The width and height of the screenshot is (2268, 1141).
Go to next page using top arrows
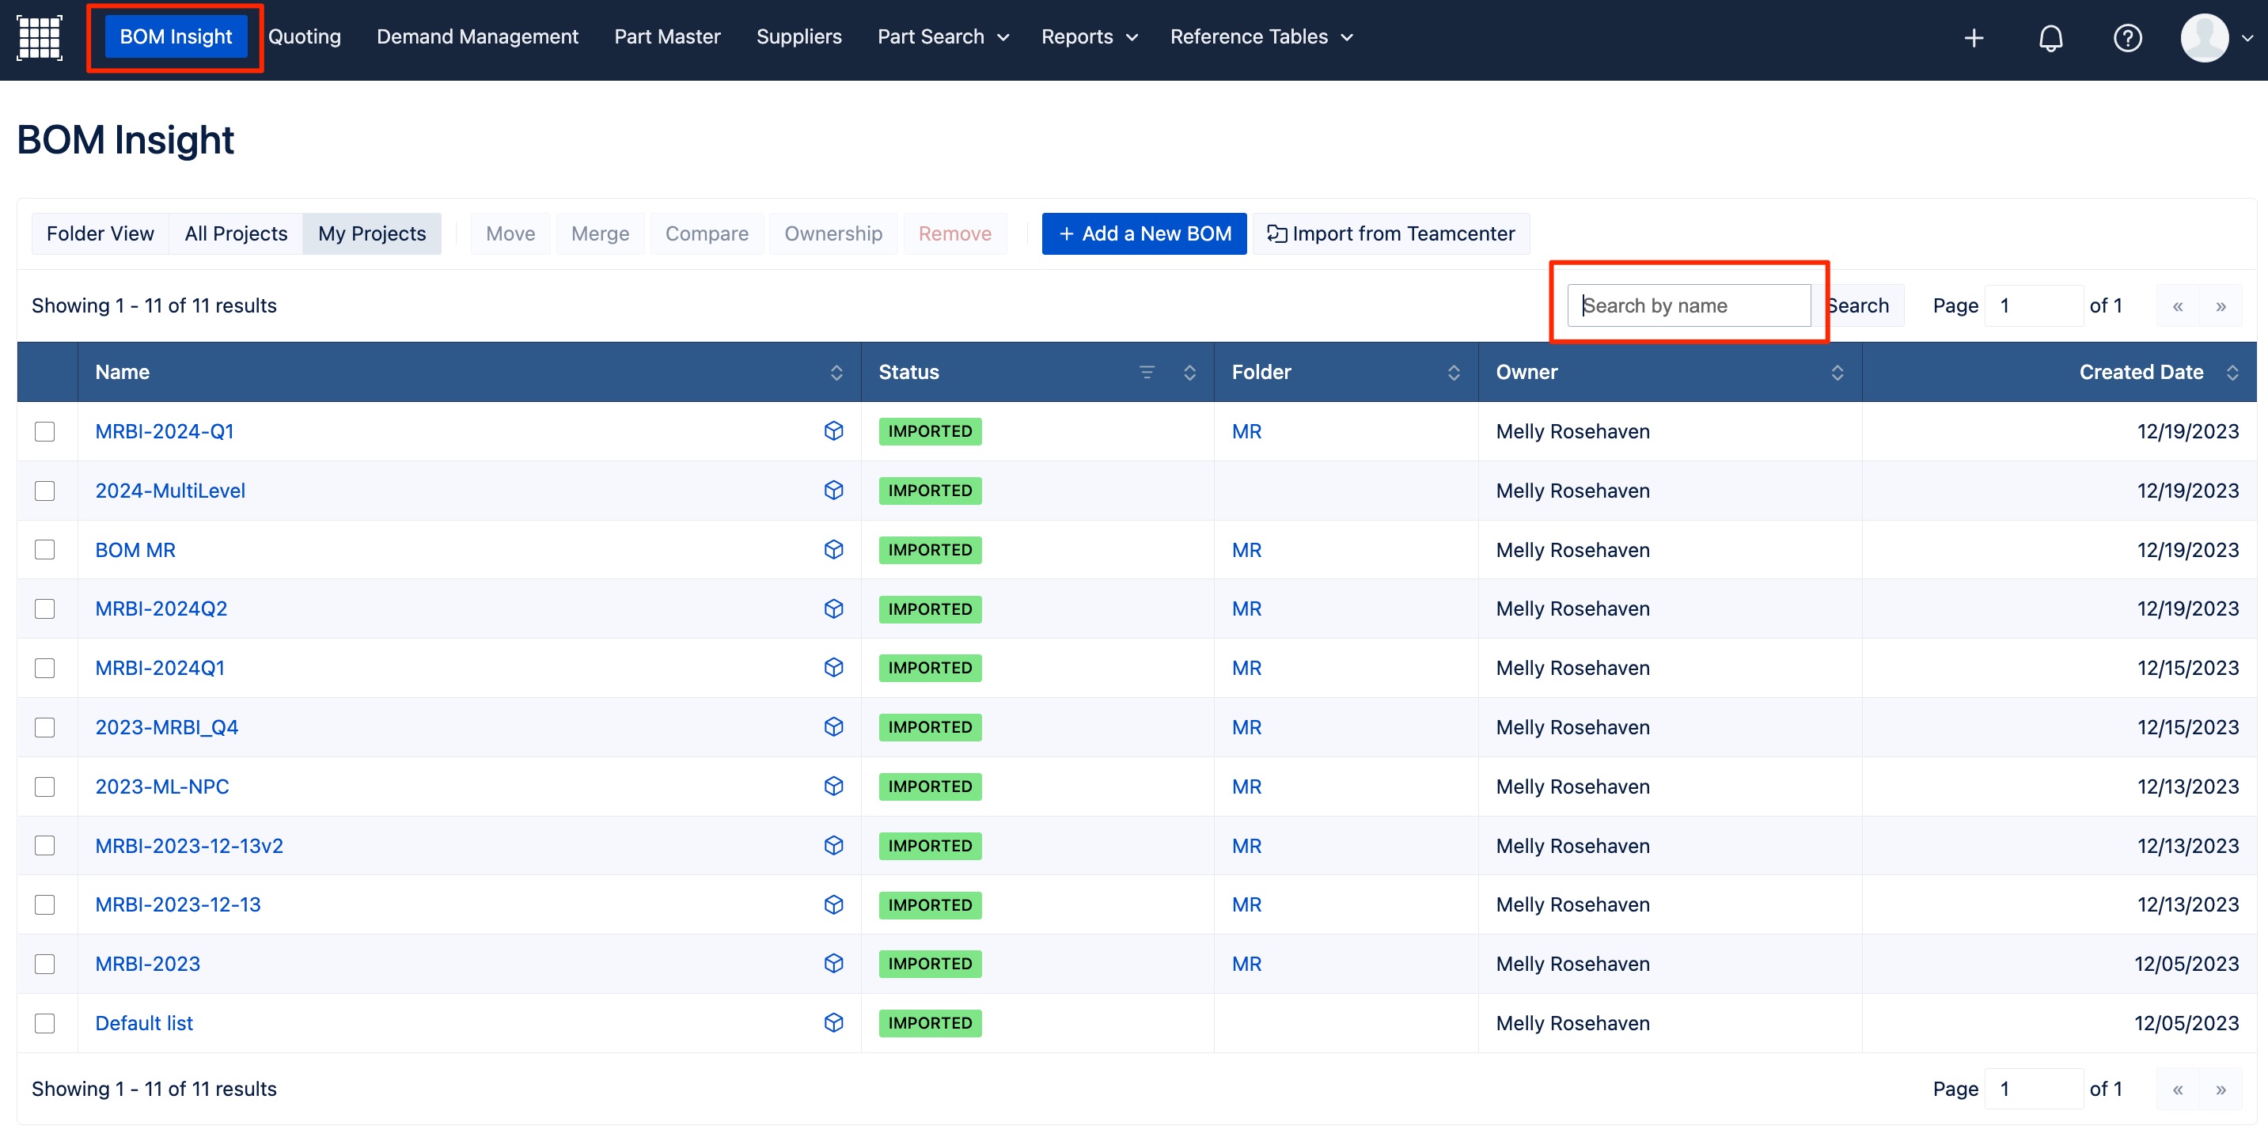point(2221,305)
